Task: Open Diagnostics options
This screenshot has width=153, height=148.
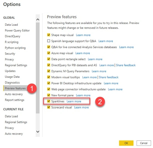Action: 12,82
